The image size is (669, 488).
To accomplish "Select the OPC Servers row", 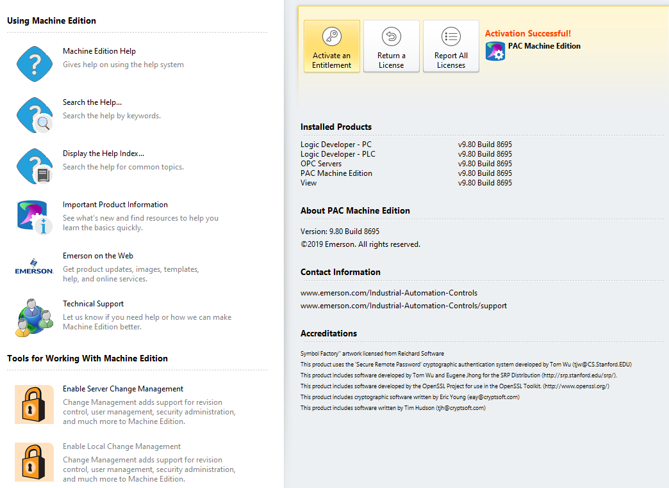I will pyautogui.click(x=406, y=164).
